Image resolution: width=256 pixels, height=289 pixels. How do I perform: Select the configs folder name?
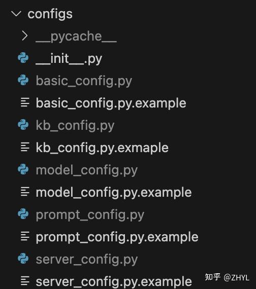50,15
